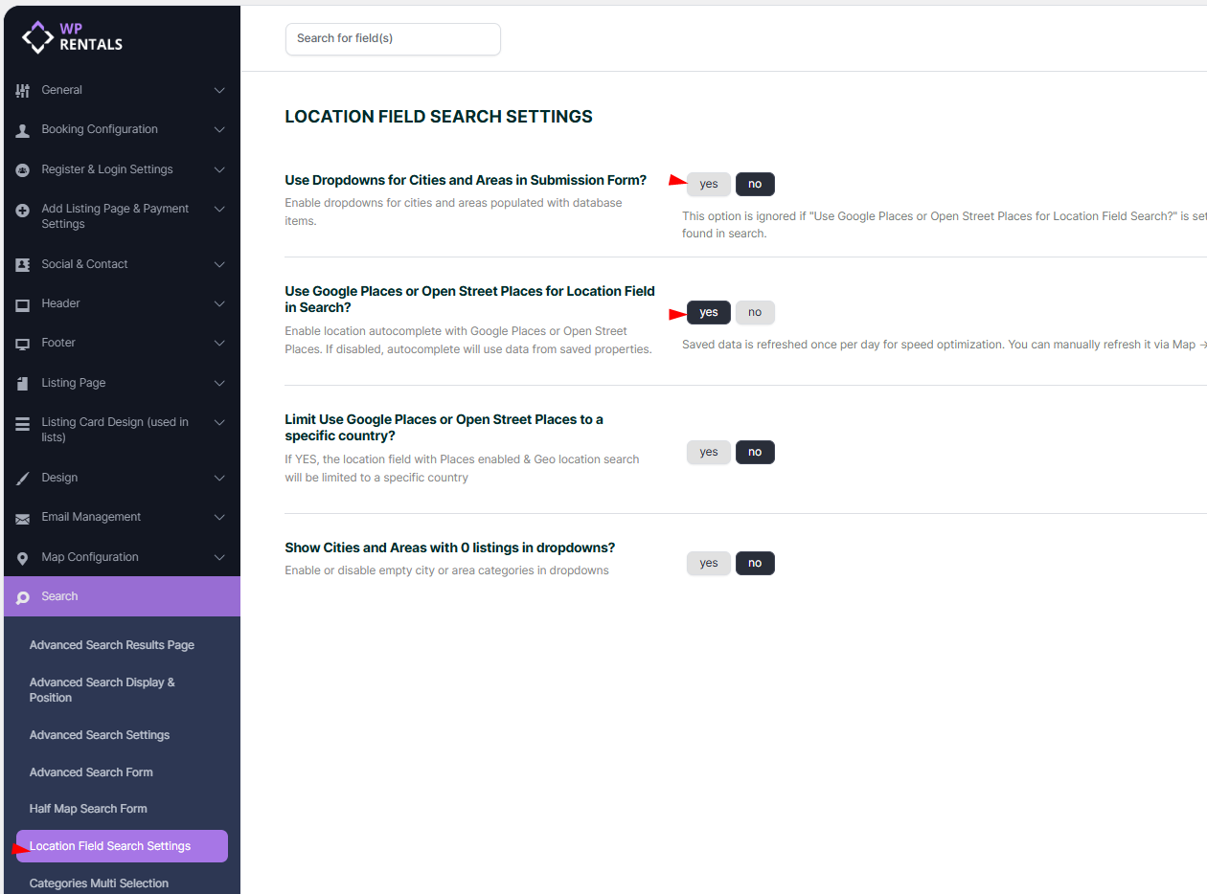Set Limit to specific country to yes

pos(709,452)
